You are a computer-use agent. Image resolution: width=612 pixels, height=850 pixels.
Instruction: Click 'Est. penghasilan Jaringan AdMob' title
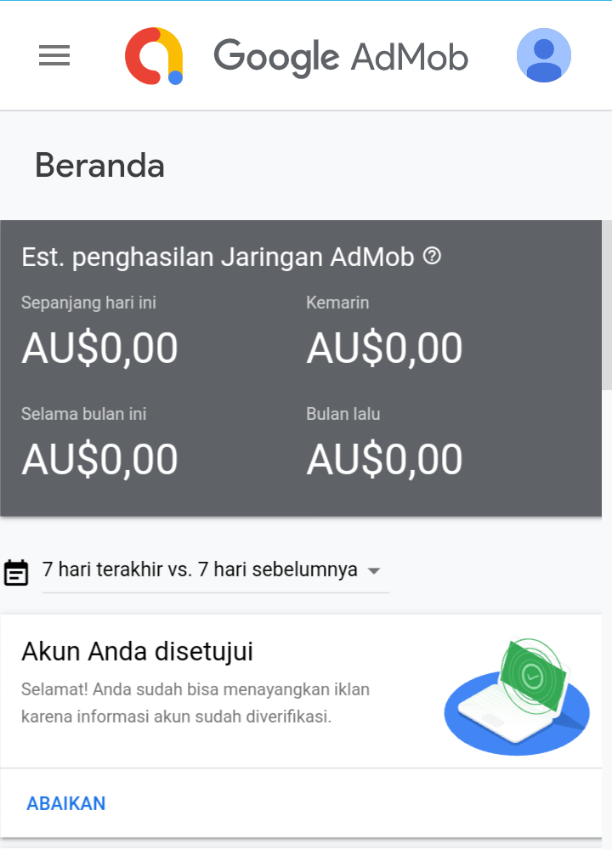pos(218,257)
